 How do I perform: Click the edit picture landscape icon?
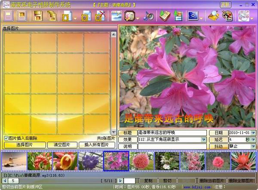(x=117, y=16)
